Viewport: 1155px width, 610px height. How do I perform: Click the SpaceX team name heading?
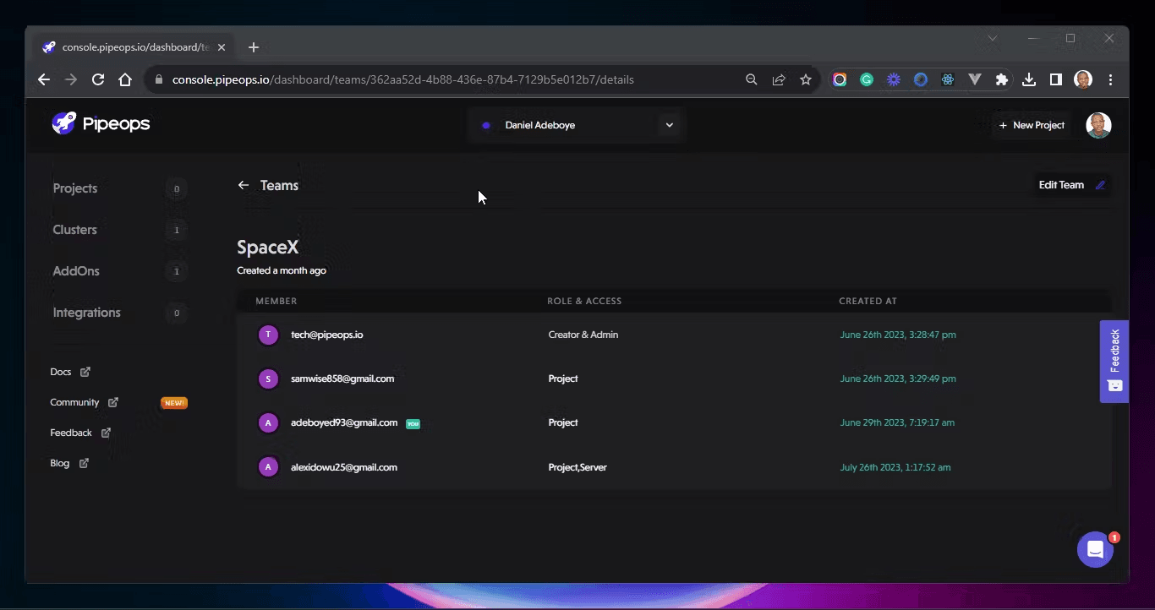click(x=267, y=248)
